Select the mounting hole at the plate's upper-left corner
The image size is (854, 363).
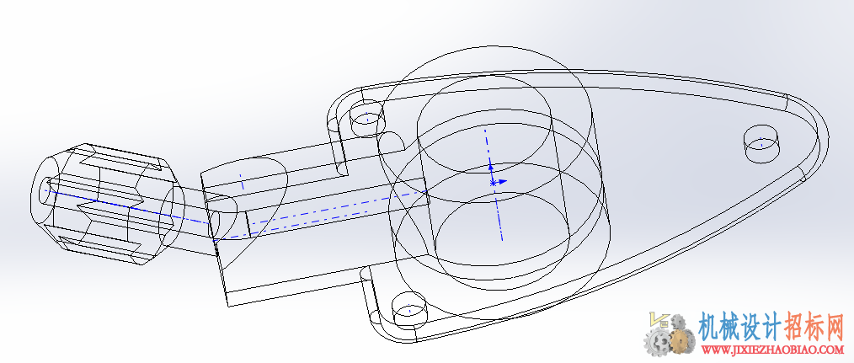pos(366,118)
